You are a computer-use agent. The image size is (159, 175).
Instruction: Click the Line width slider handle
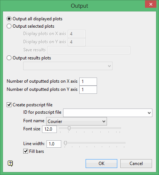(x=65, y=143)
